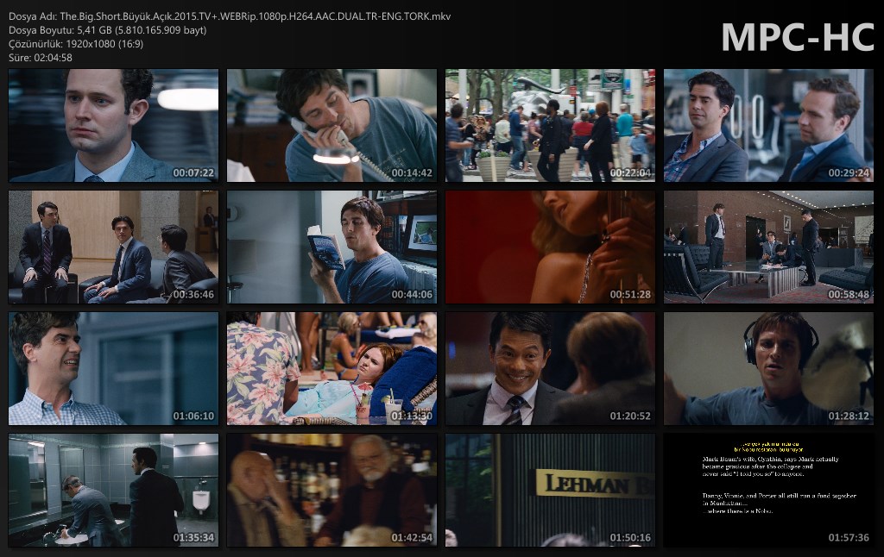Select the 'Süre: 02:04:58' duration text
Screen dimensions: 884x557
click(x=41, y=58)
